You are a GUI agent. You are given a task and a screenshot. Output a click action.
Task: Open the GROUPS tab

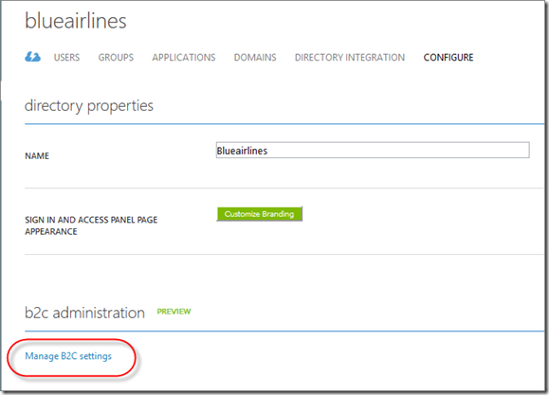click(116, 58)
